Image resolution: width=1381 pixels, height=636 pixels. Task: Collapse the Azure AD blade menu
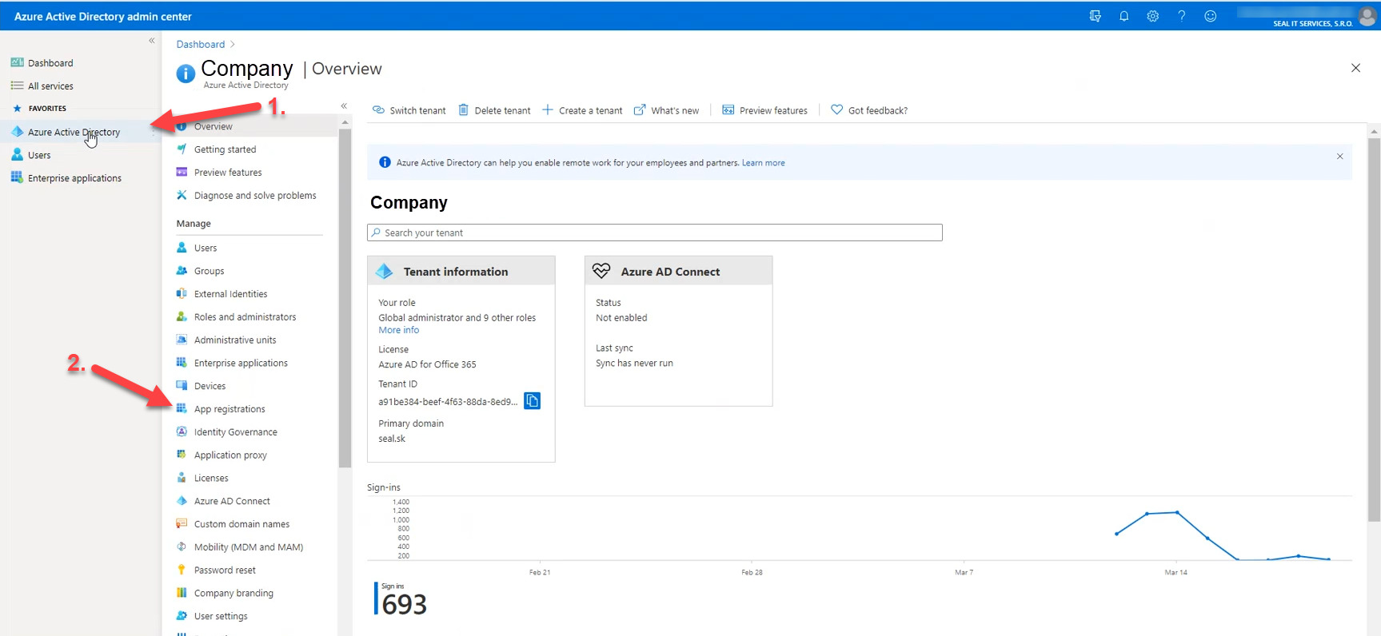(344, 105)
